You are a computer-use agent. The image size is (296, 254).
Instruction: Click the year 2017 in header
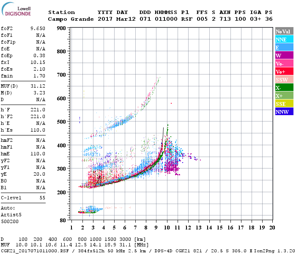(105, 19)
